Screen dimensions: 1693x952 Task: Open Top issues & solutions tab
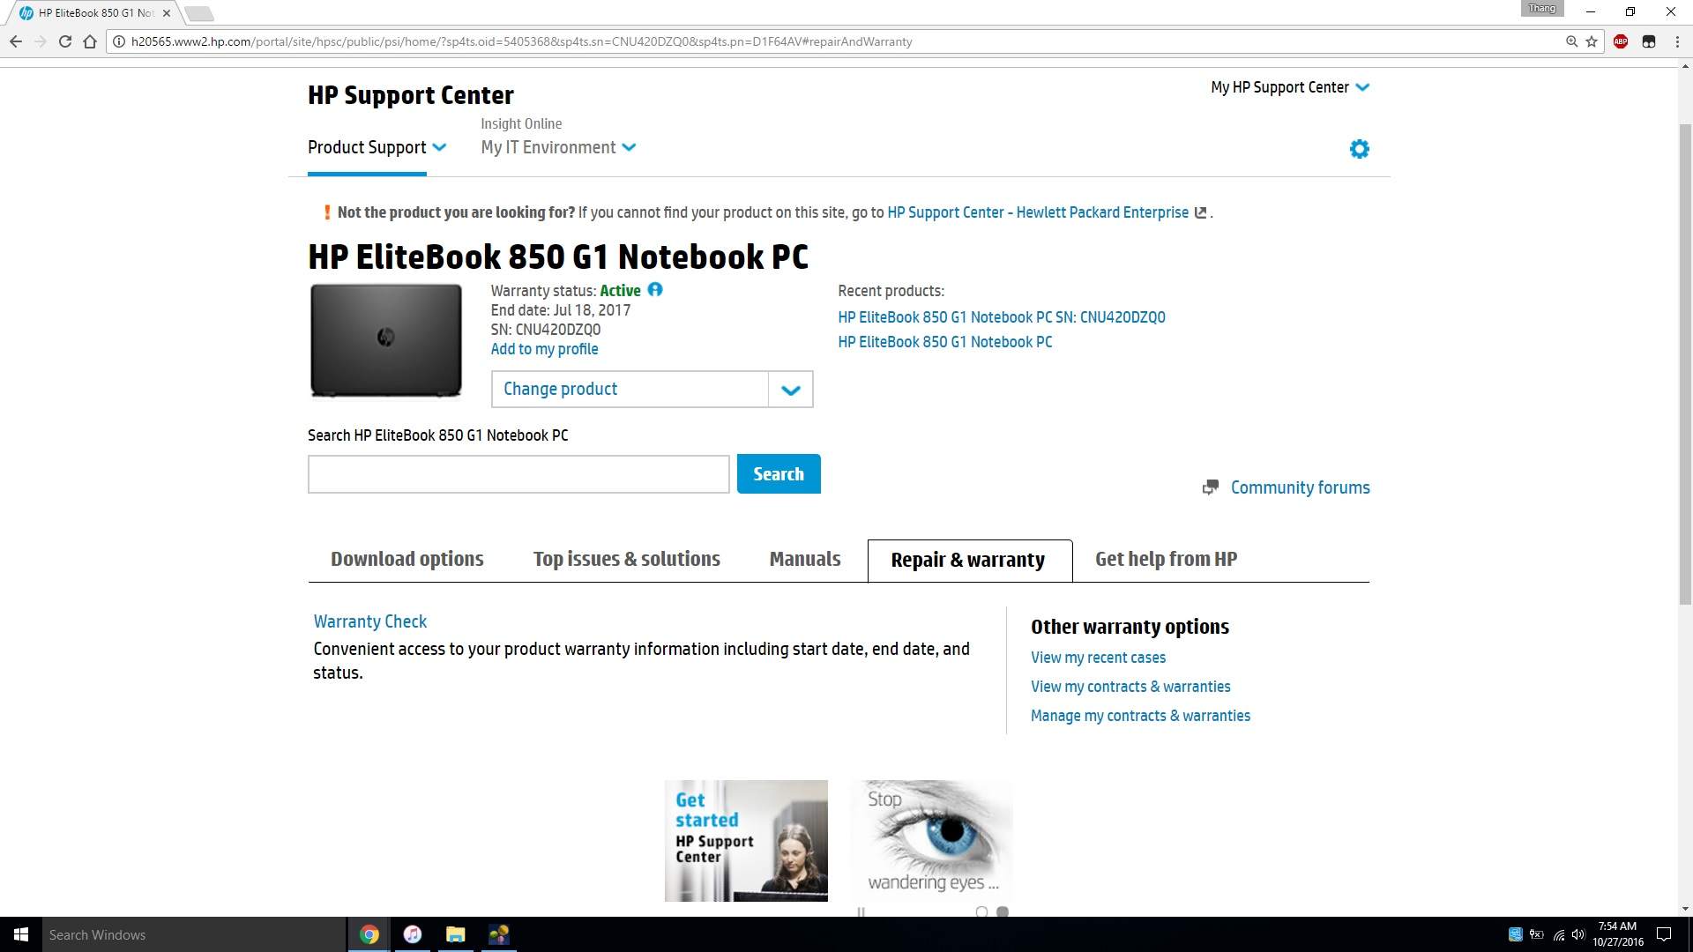626,560
